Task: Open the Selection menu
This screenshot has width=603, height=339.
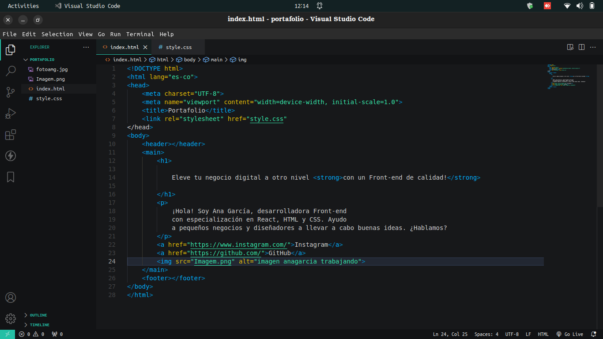Action: (x=57, y=34)
